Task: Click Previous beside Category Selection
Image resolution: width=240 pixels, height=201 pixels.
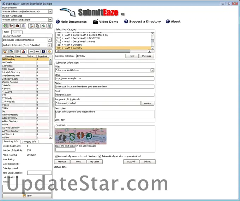Action: point(146,56)
